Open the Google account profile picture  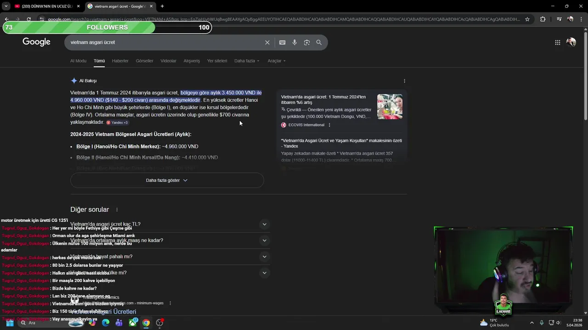tap(571, 42)
